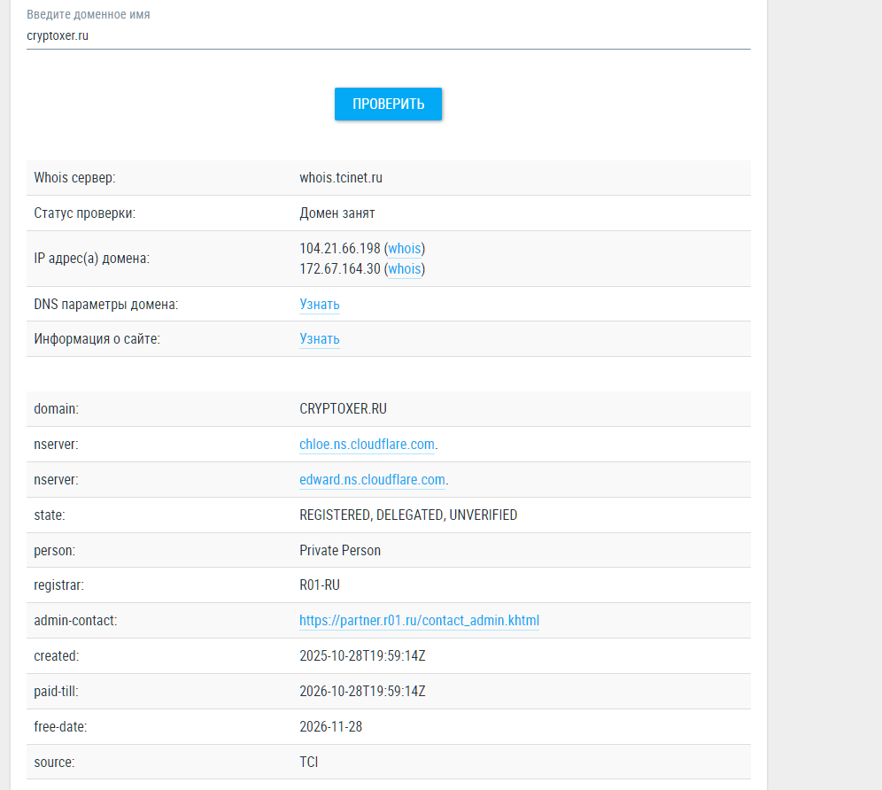Click the TCI source value
The width and height of the screenshot is (882, 790).
(x=309, y=763)
